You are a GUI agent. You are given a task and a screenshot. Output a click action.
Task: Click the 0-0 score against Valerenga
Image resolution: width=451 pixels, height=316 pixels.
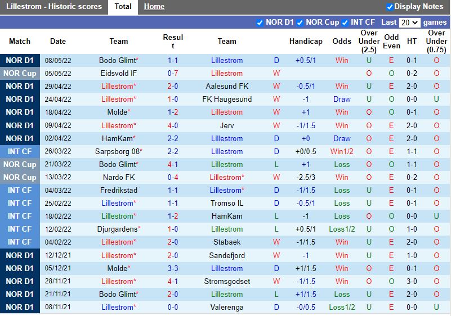pyautogui.click(x=173, y=307)
